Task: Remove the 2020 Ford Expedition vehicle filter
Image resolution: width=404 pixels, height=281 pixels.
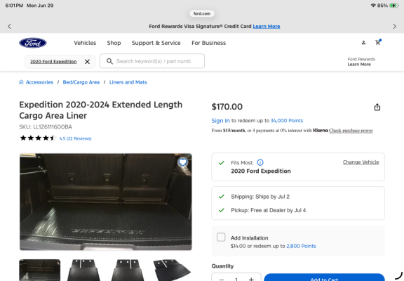Action: (x=88, y=62)
